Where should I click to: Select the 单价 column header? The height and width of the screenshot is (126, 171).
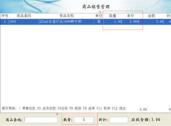point(130,16)
